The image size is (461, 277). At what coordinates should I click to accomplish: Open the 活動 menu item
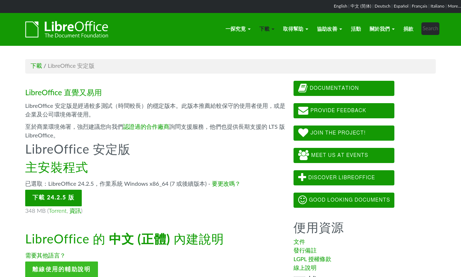[356, 29]
